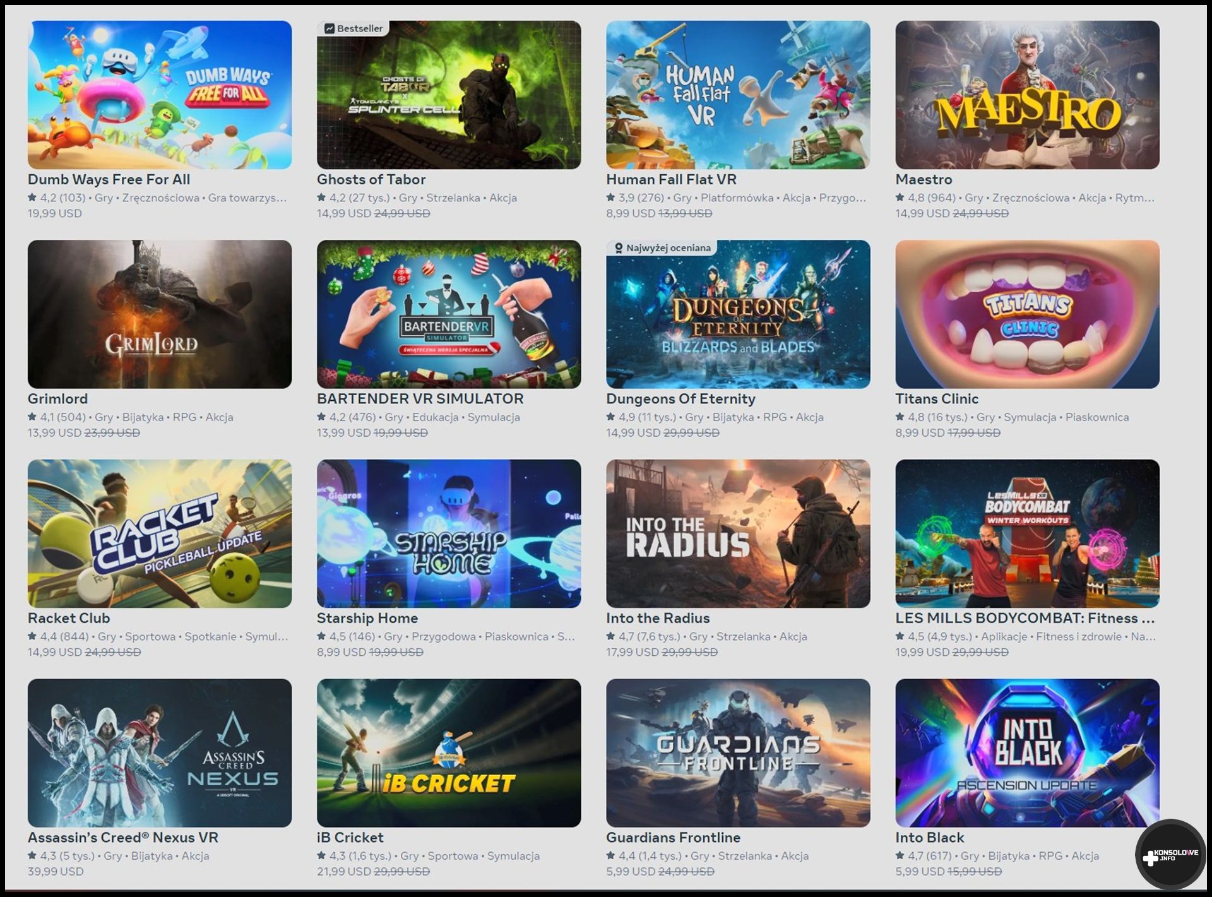1212x897 pixels.
Task: Open the Into Black game thumbnail
Action: click(1027, 752)
